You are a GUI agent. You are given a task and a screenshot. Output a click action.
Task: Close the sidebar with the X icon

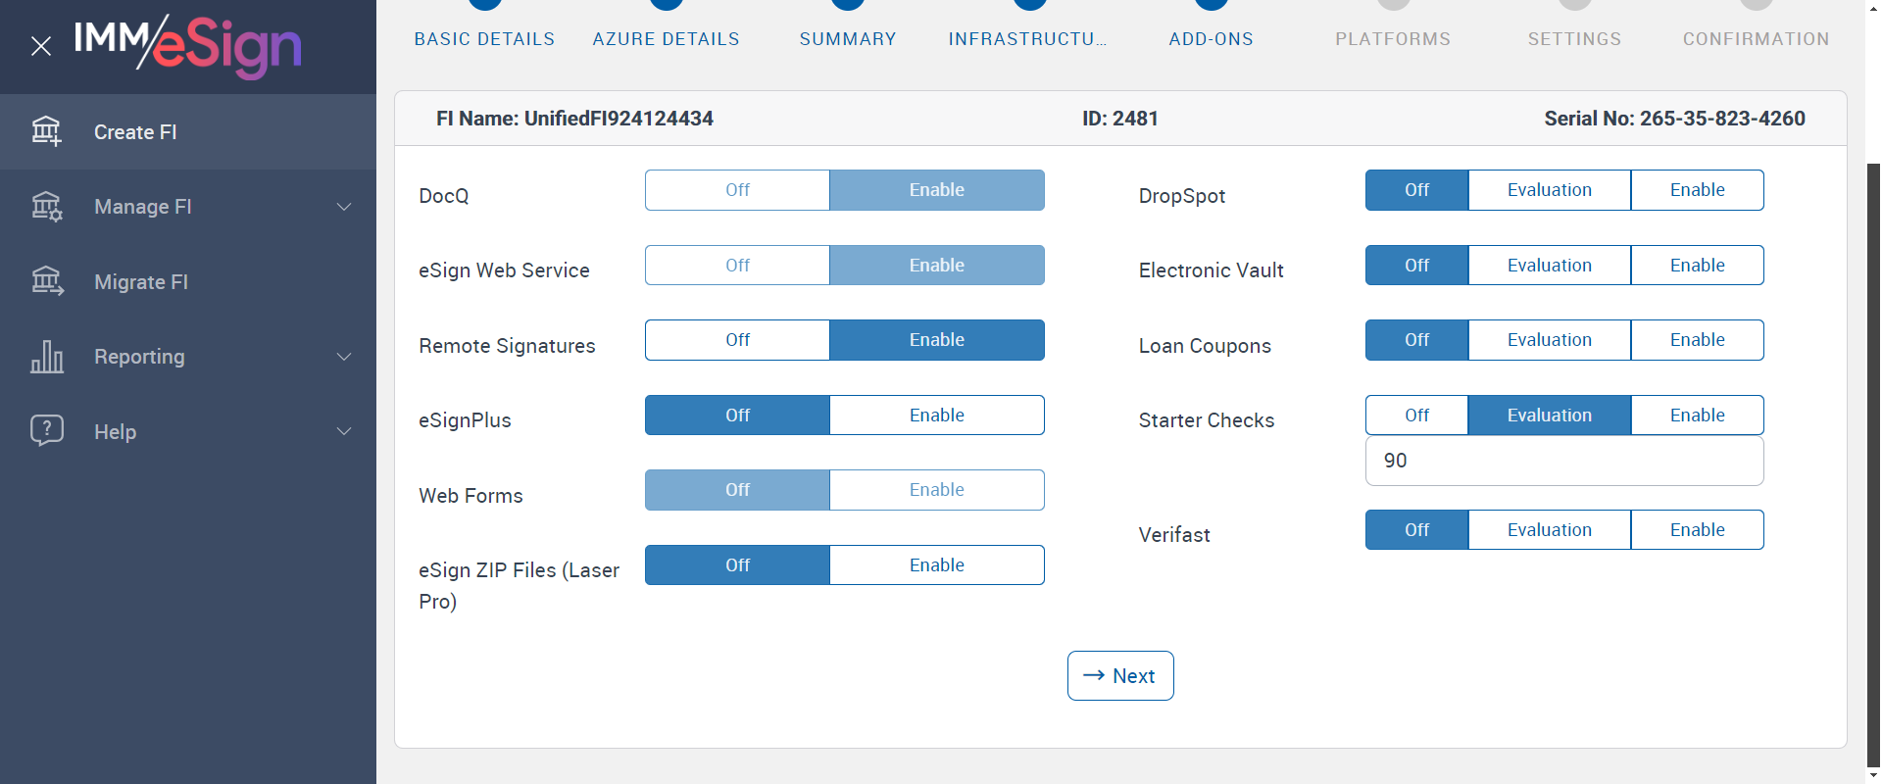point(41,46)
